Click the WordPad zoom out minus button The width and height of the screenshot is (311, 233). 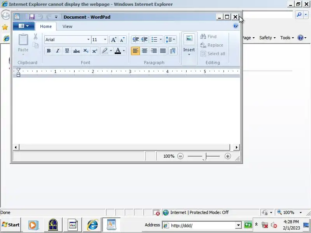(x=180, y=156)
